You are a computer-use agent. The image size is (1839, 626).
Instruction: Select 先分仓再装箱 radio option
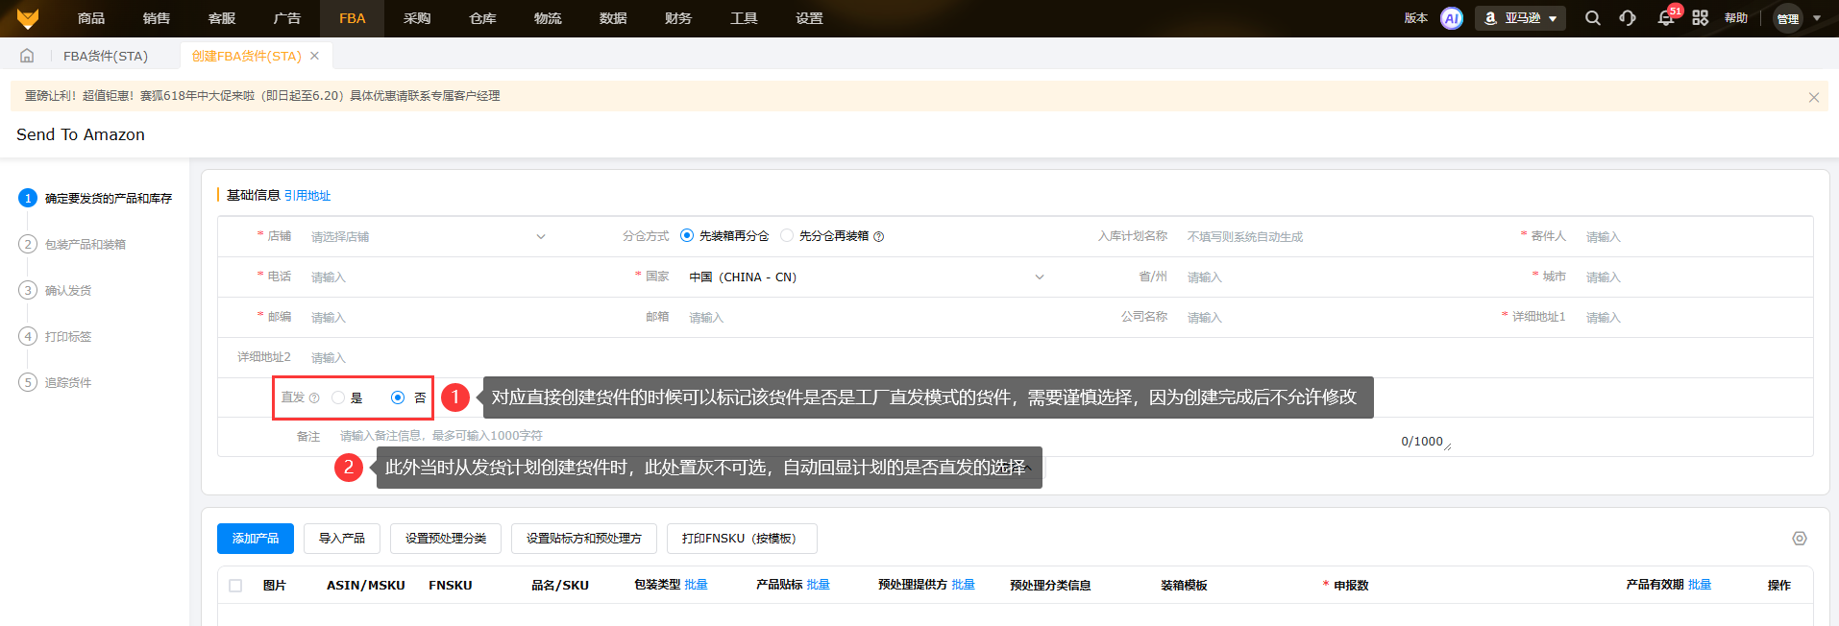[787, 235]
